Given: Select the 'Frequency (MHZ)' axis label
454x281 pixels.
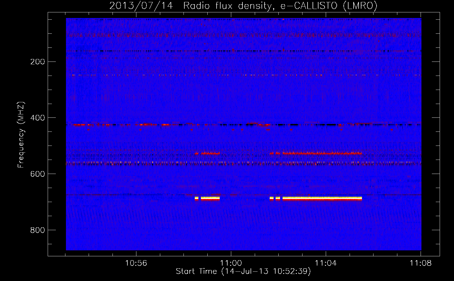Looking at the screenshot, I should tap(21, 135).
